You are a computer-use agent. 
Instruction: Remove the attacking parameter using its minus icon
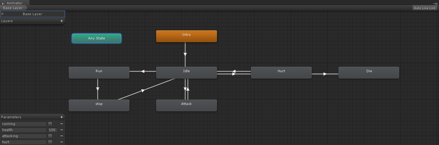click(x=62, y=136)
